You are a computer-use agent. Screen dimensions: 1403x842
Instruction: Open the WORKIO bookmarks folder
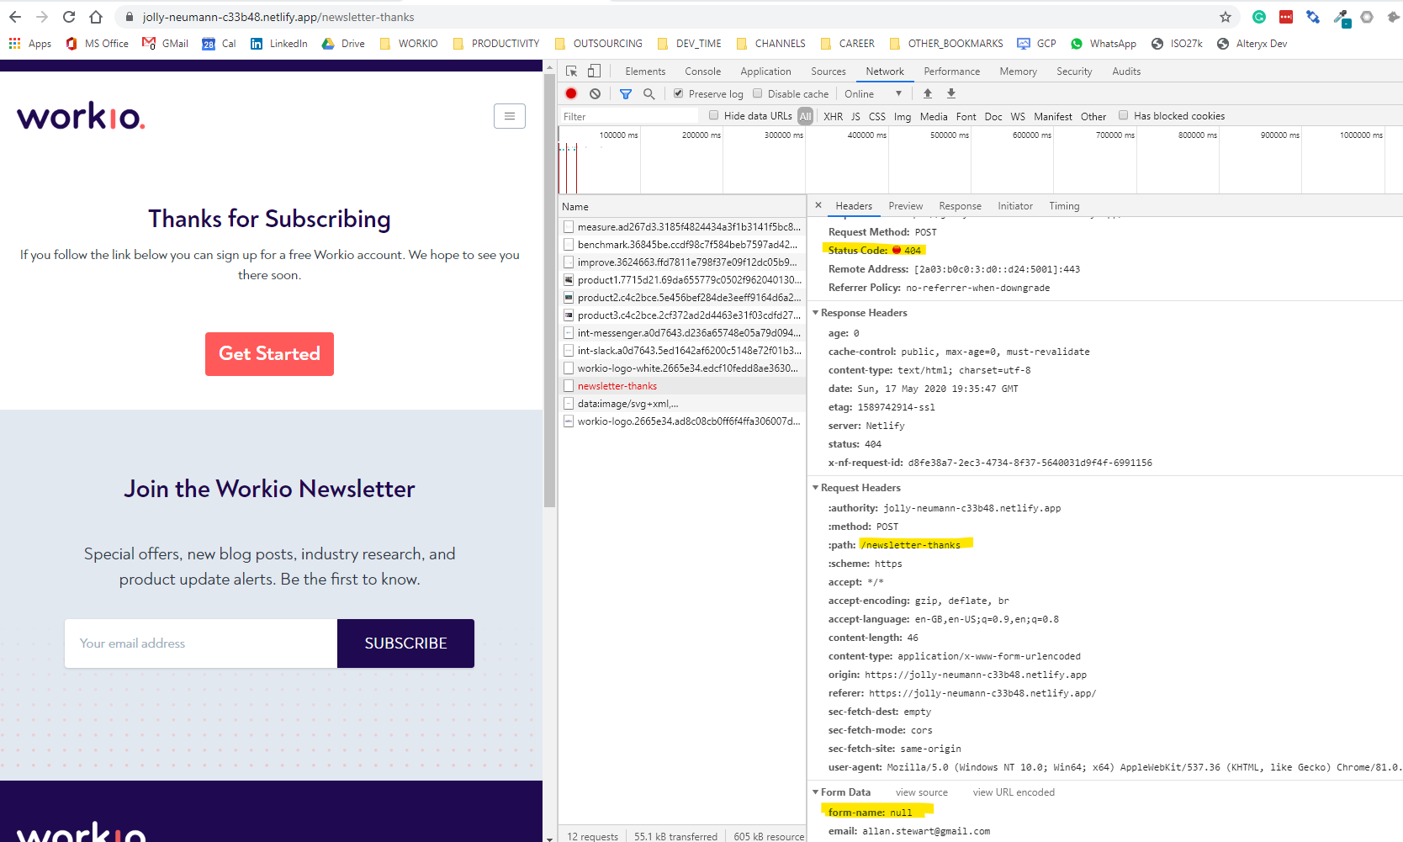coord(409,44)
